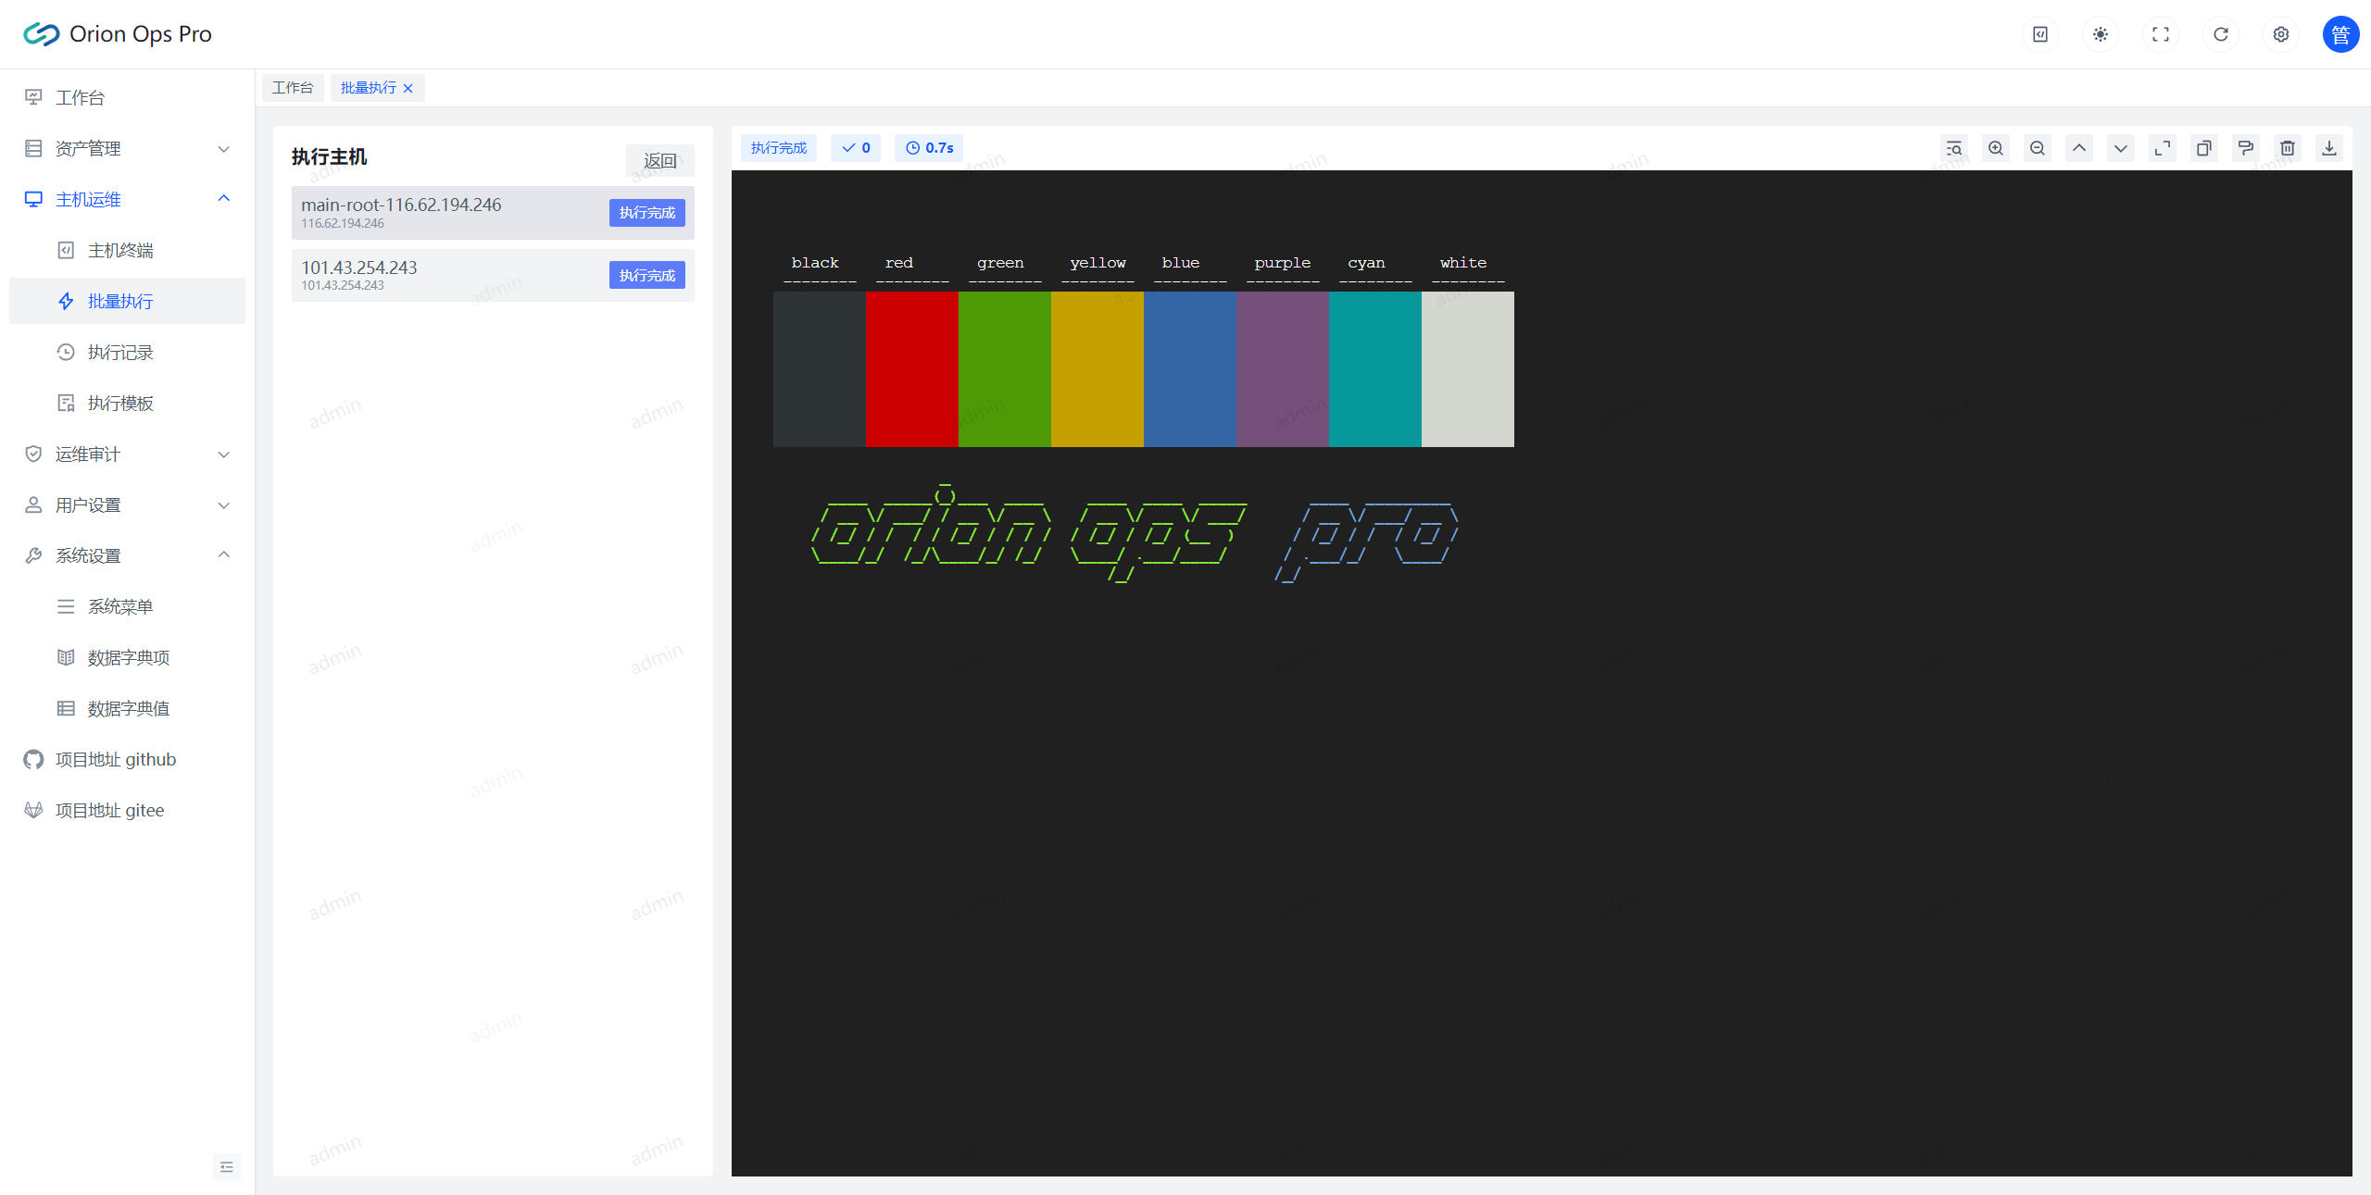Toggle browser fullscreen mode in the header
This screenshot has width=2371, height=1195.
coord(2161,34)
